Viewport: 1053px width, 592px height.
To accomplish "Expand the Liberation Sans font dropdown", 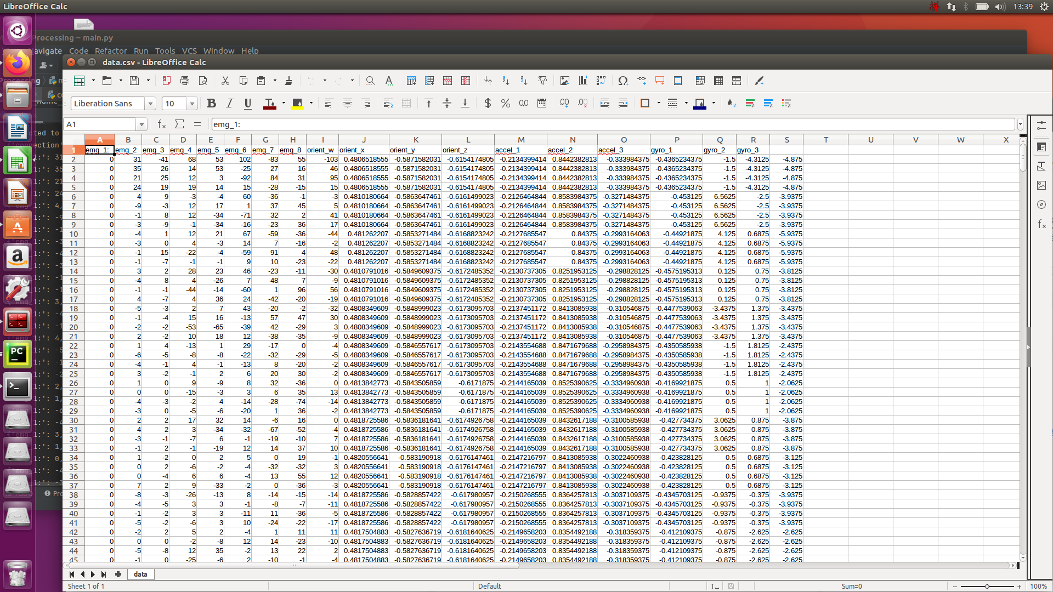I will tap(150, 104).
